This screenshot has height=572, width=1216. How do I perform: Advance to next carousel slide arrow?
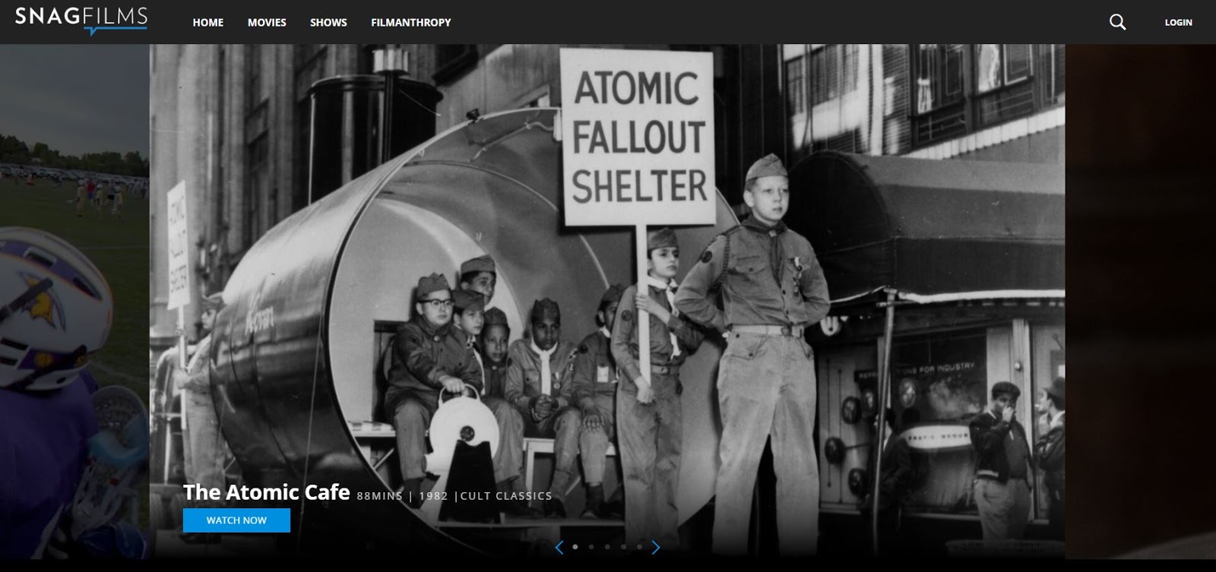[656, 547]
